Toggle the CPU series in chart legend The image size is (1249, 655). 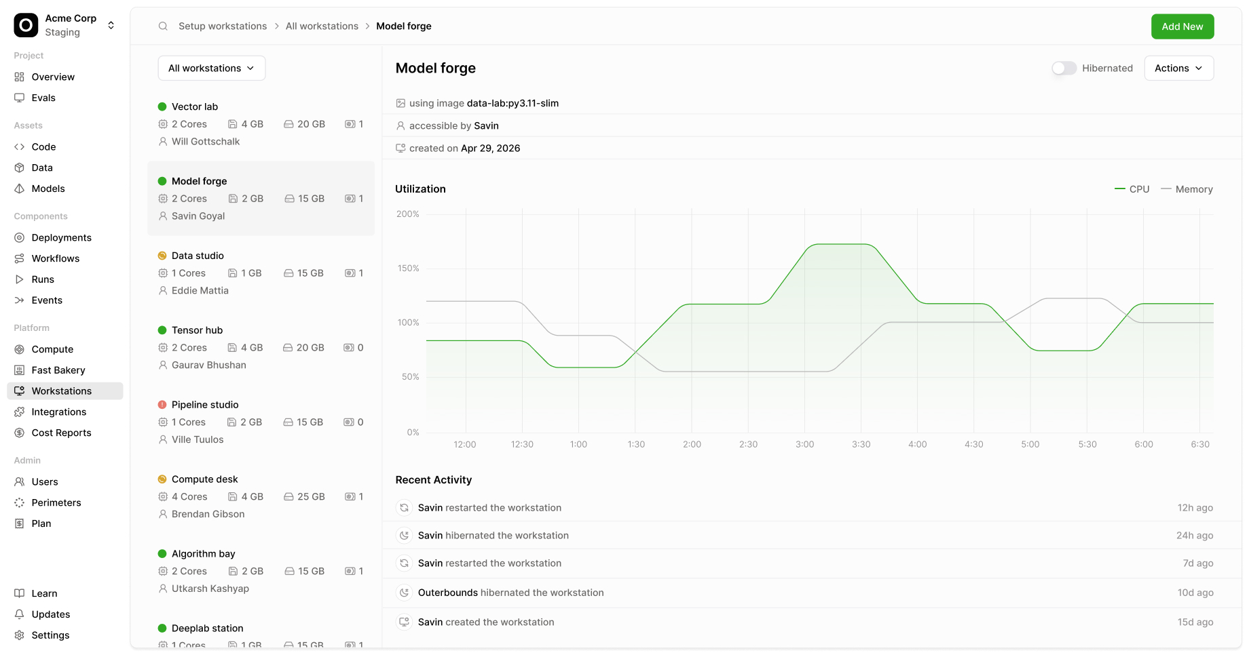coord(1132,189)
